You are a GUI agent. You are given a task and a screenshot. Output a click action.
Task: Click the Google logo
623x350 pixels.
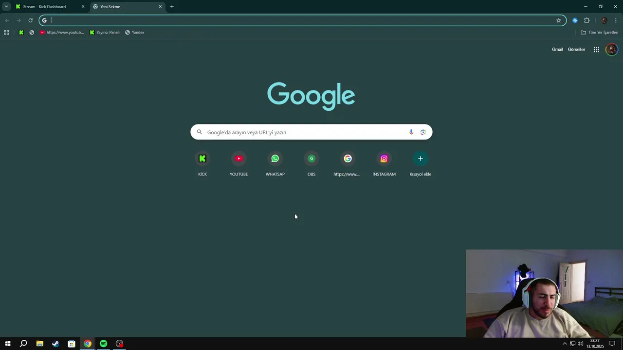point(311,96)
